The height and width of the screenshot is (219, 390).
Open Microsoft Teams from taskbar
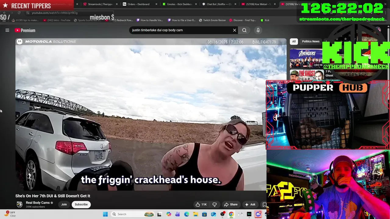(177, 214)
